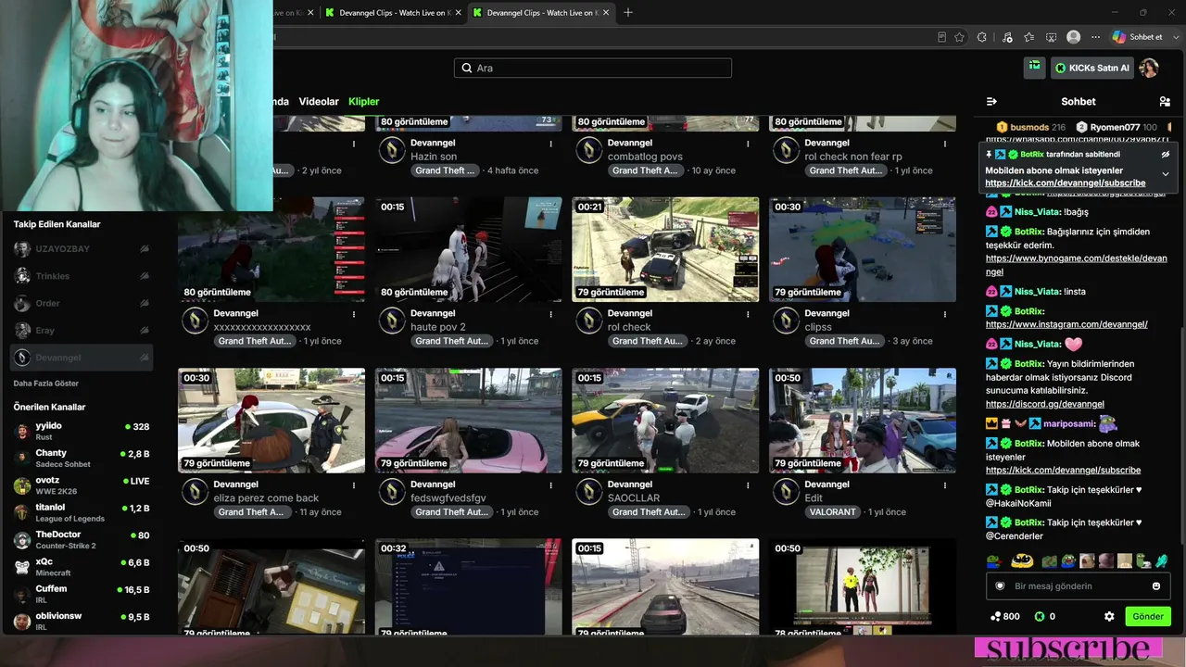Open TheDoctor Counter-Strike 2 channel

82,540
